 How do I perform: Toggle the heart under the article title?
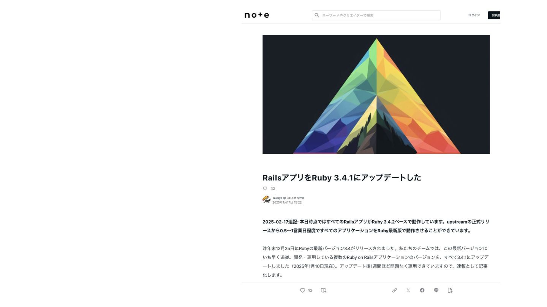[265, 188]
